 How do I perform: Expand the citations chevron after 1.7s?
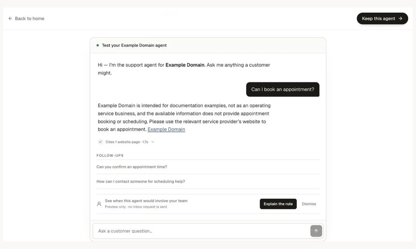tap(153, 142)
